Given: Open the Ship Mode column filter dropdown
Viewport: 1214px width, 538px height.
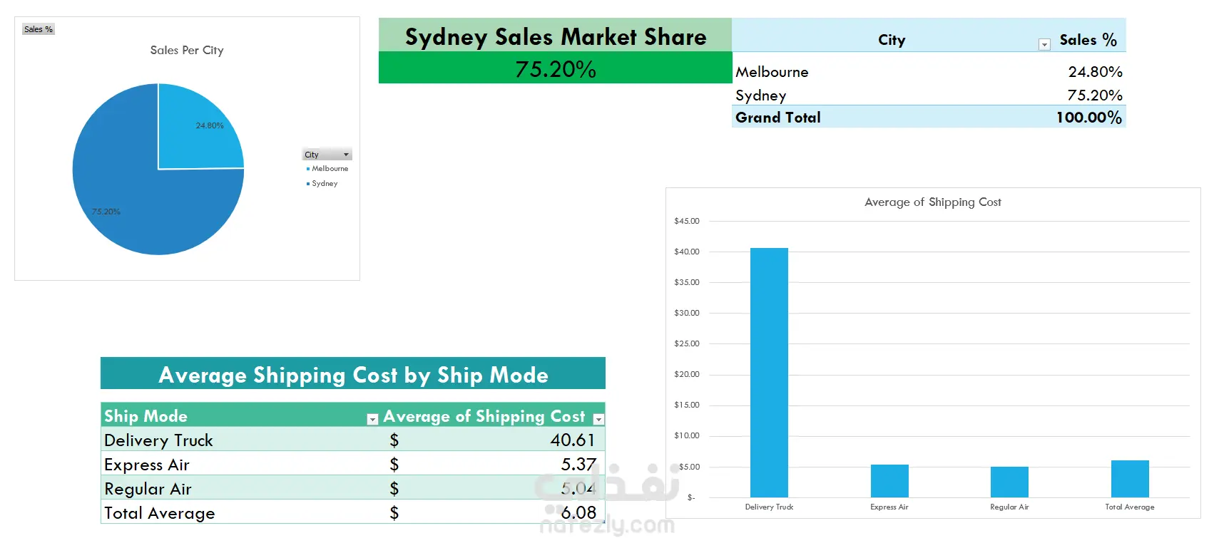Looking at the screenshot, I should point(372,420).
